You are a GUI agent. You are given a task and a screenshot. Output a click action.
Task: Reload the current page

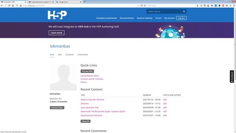[9, 6]
